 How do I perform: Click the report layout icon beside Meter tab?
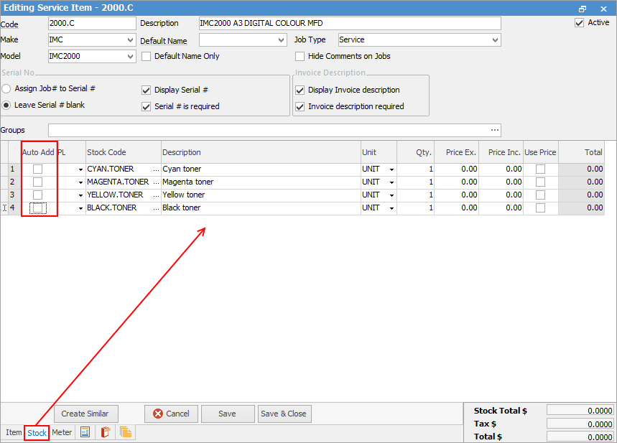(85, 432)
